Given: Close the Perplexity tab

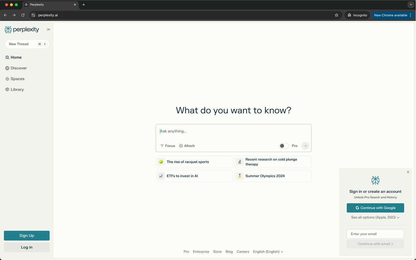Looking at the screenshot, I should 75,5.
